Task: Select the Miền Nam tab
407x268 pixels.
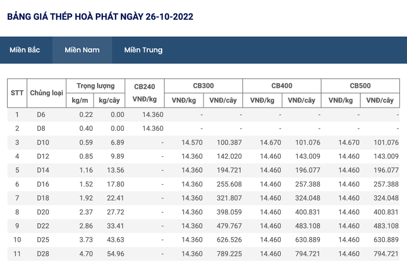Action: click(82, 50)
